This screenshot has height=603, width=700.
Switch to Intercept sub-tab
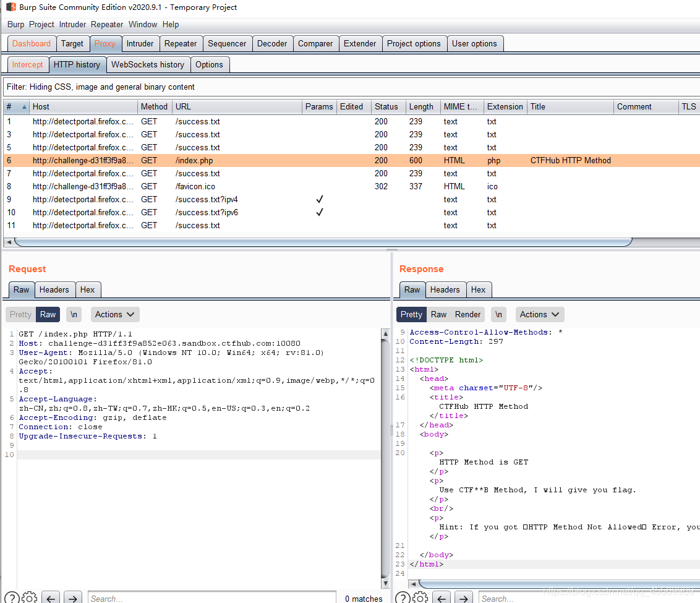pyautogui.click(x=28, y=64)
